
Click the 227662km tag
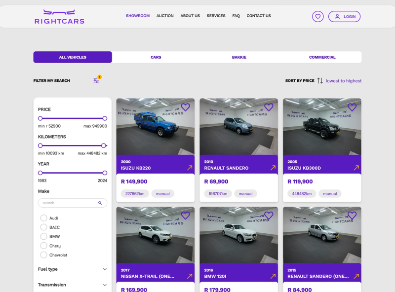click(x=135, y=193)
